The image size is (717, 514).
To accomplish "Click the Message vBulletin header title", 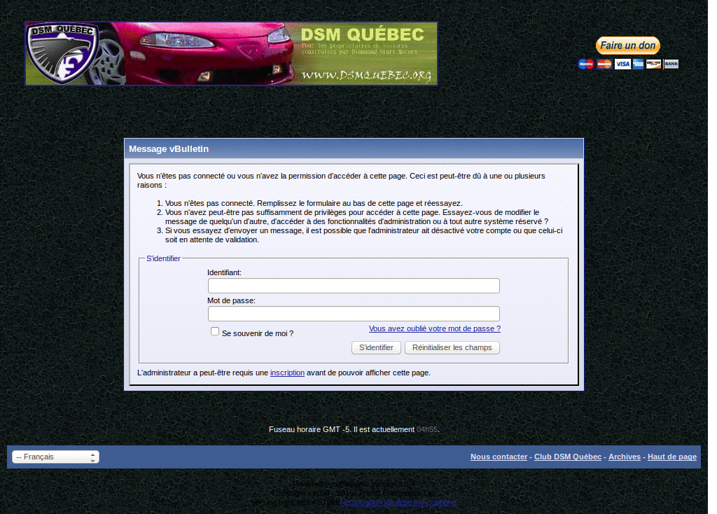I will 169,148.
